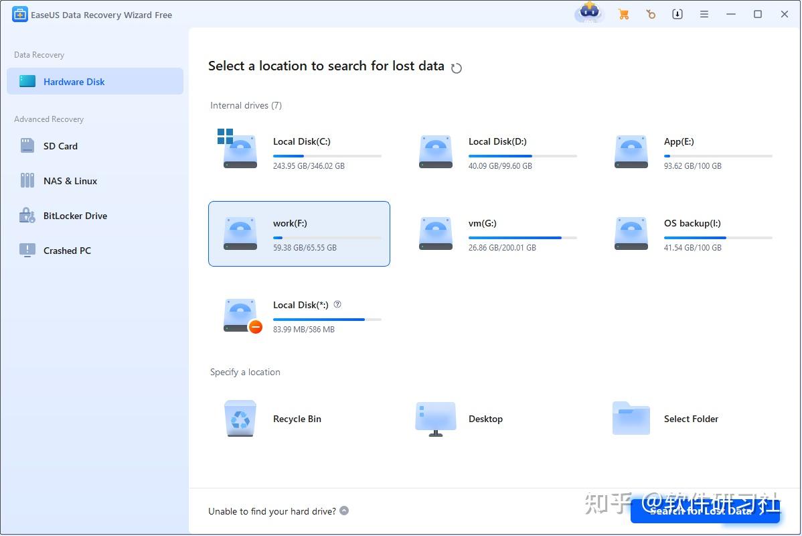The height and width of the screenshot is (536, 802).
Task: Select the App(E:) name
Action: point(679,141)
